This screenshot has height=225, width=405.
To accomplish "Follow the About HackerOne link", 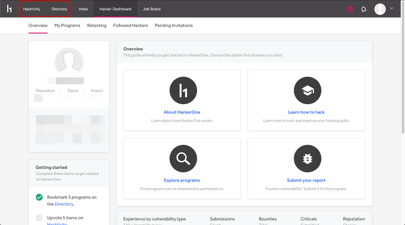I will click(x=182, y=112).
